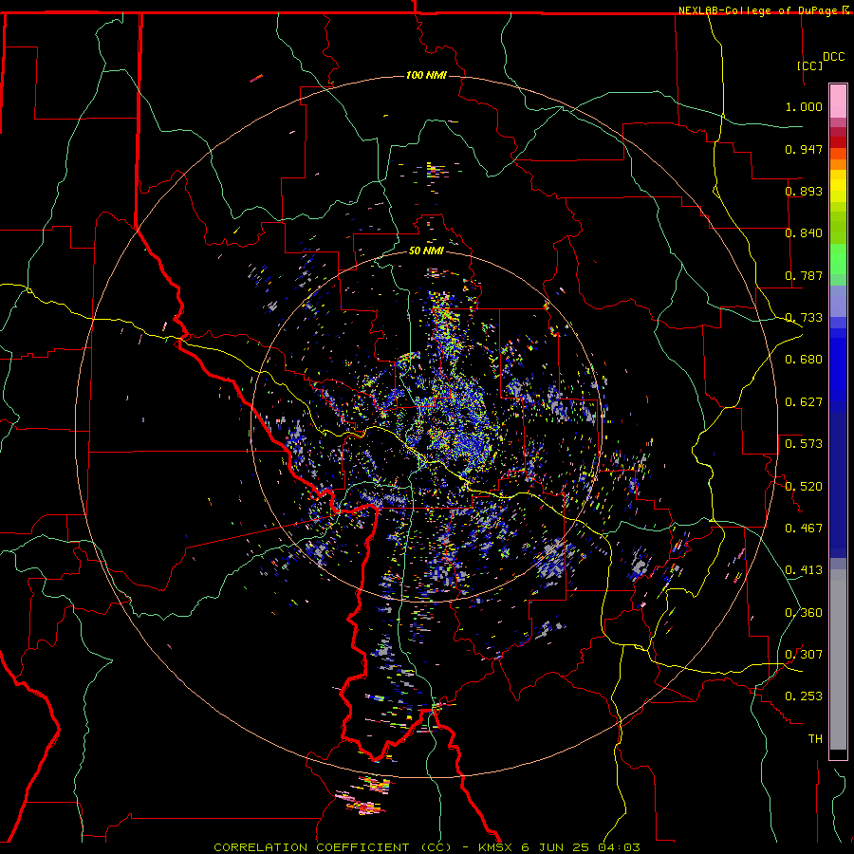Click the 6 JUN 25 04:03 timestamp
854x854 pixels.
[580, 847]
